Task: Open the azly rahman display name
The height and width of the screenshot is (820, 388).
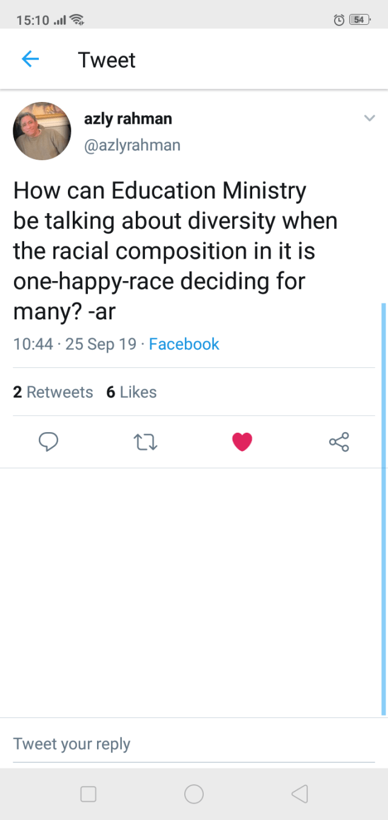Action: (128, 119)
